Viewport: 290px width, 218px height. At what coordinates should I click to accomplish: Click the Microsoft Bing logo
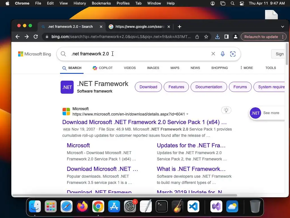click(34, 54)
